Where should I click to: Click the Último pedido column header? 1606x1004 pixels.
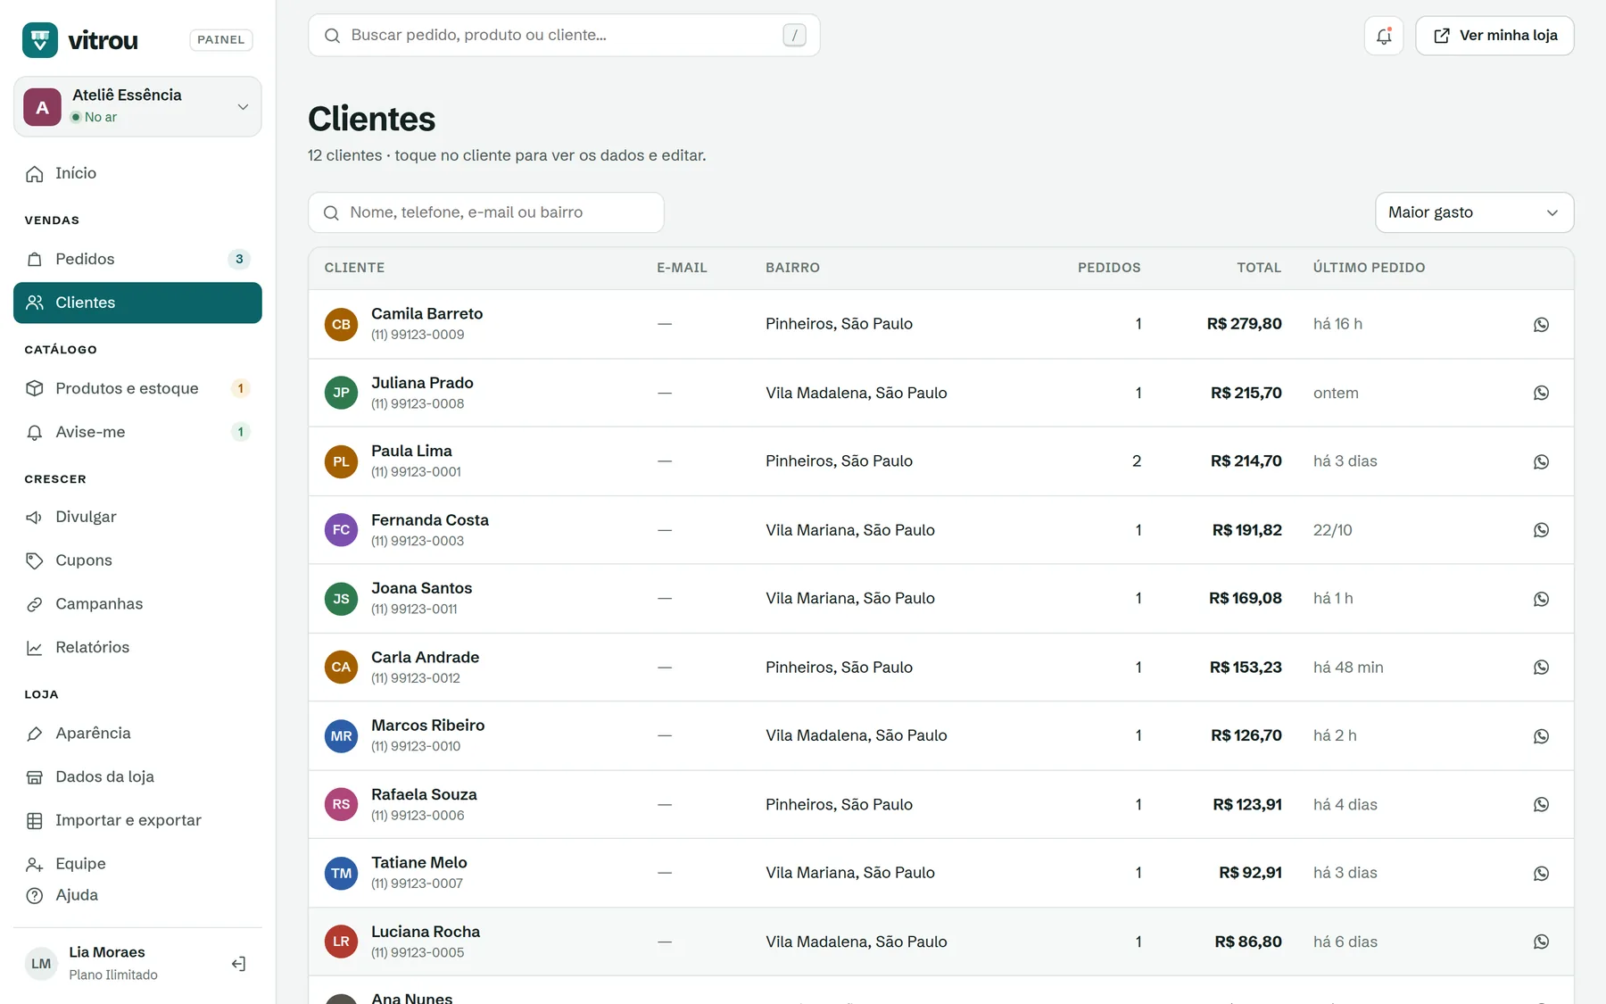click(1369, 268)
